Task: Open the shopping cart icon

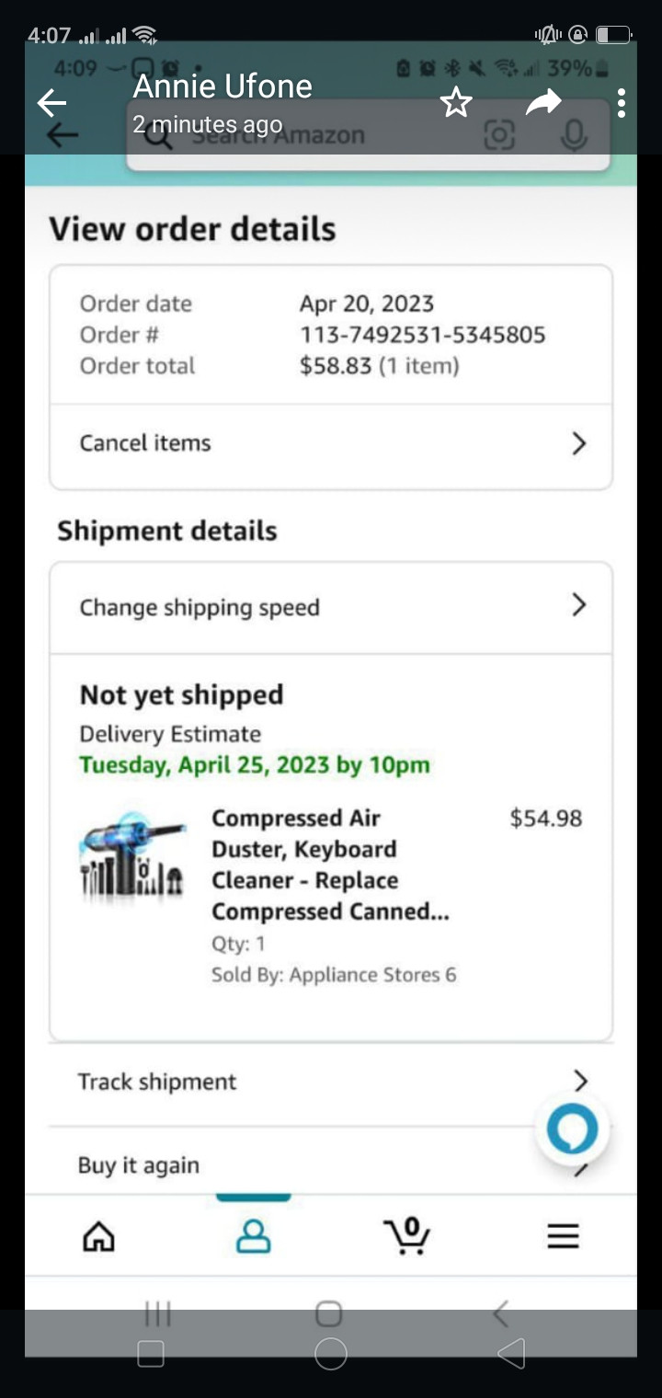Action: click(x=406, y=1235)
